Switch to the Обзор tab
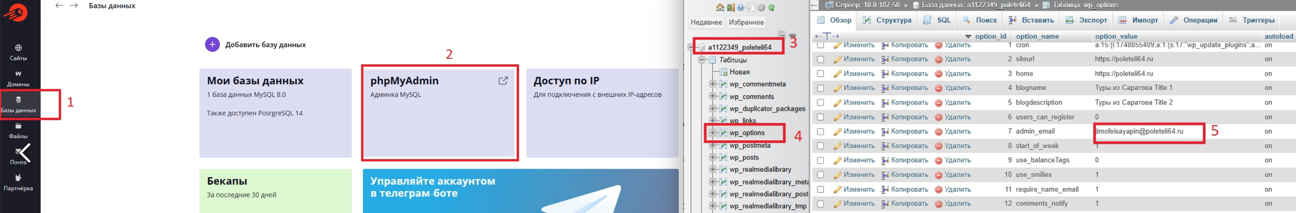1296x213 pixels. coord(834,20)
